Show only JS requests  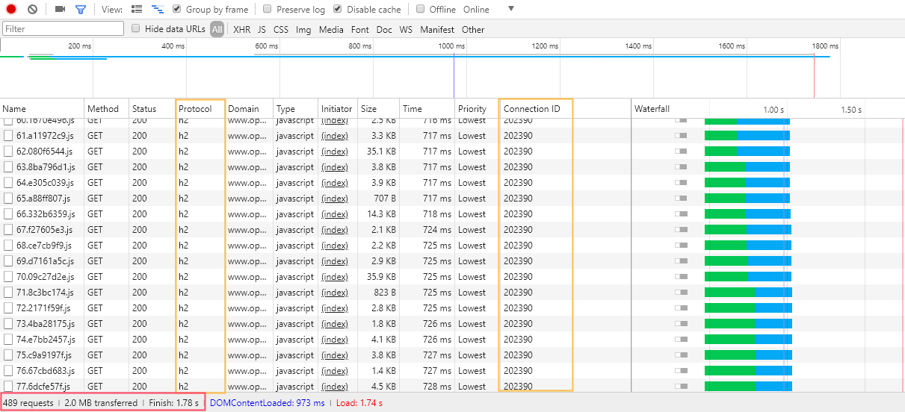click(262, 30)
